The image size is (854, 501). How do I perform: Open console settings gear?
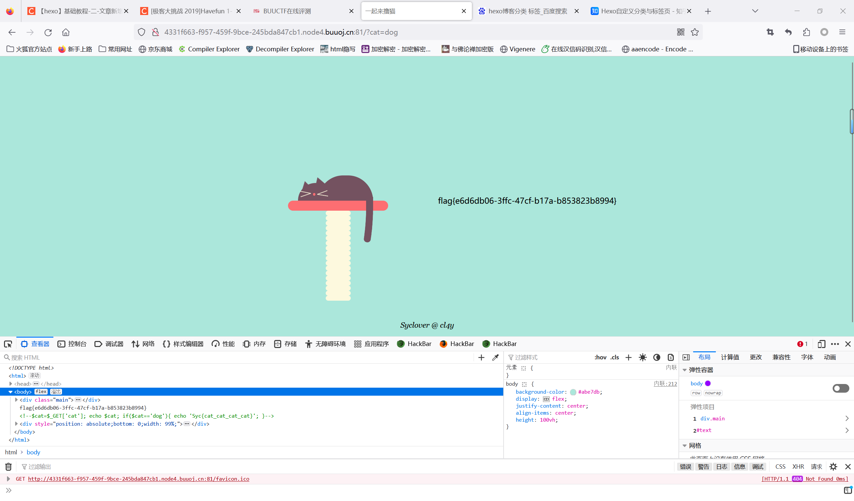(x=833, y=467)
